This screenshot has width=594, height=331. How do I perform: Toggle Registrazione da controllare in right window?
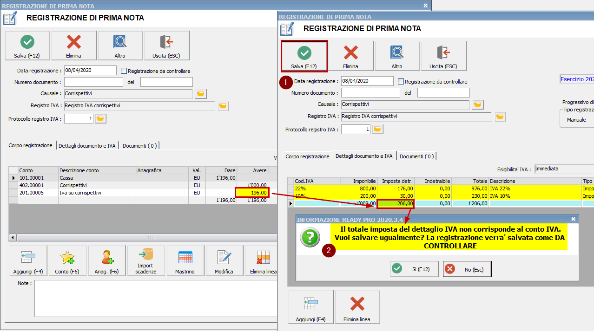click(401, 82)
